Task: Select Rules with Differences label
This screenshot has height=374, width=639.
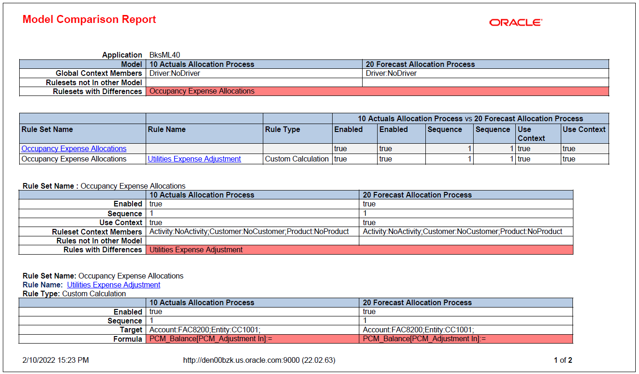Action: click(x=103, y=250)
